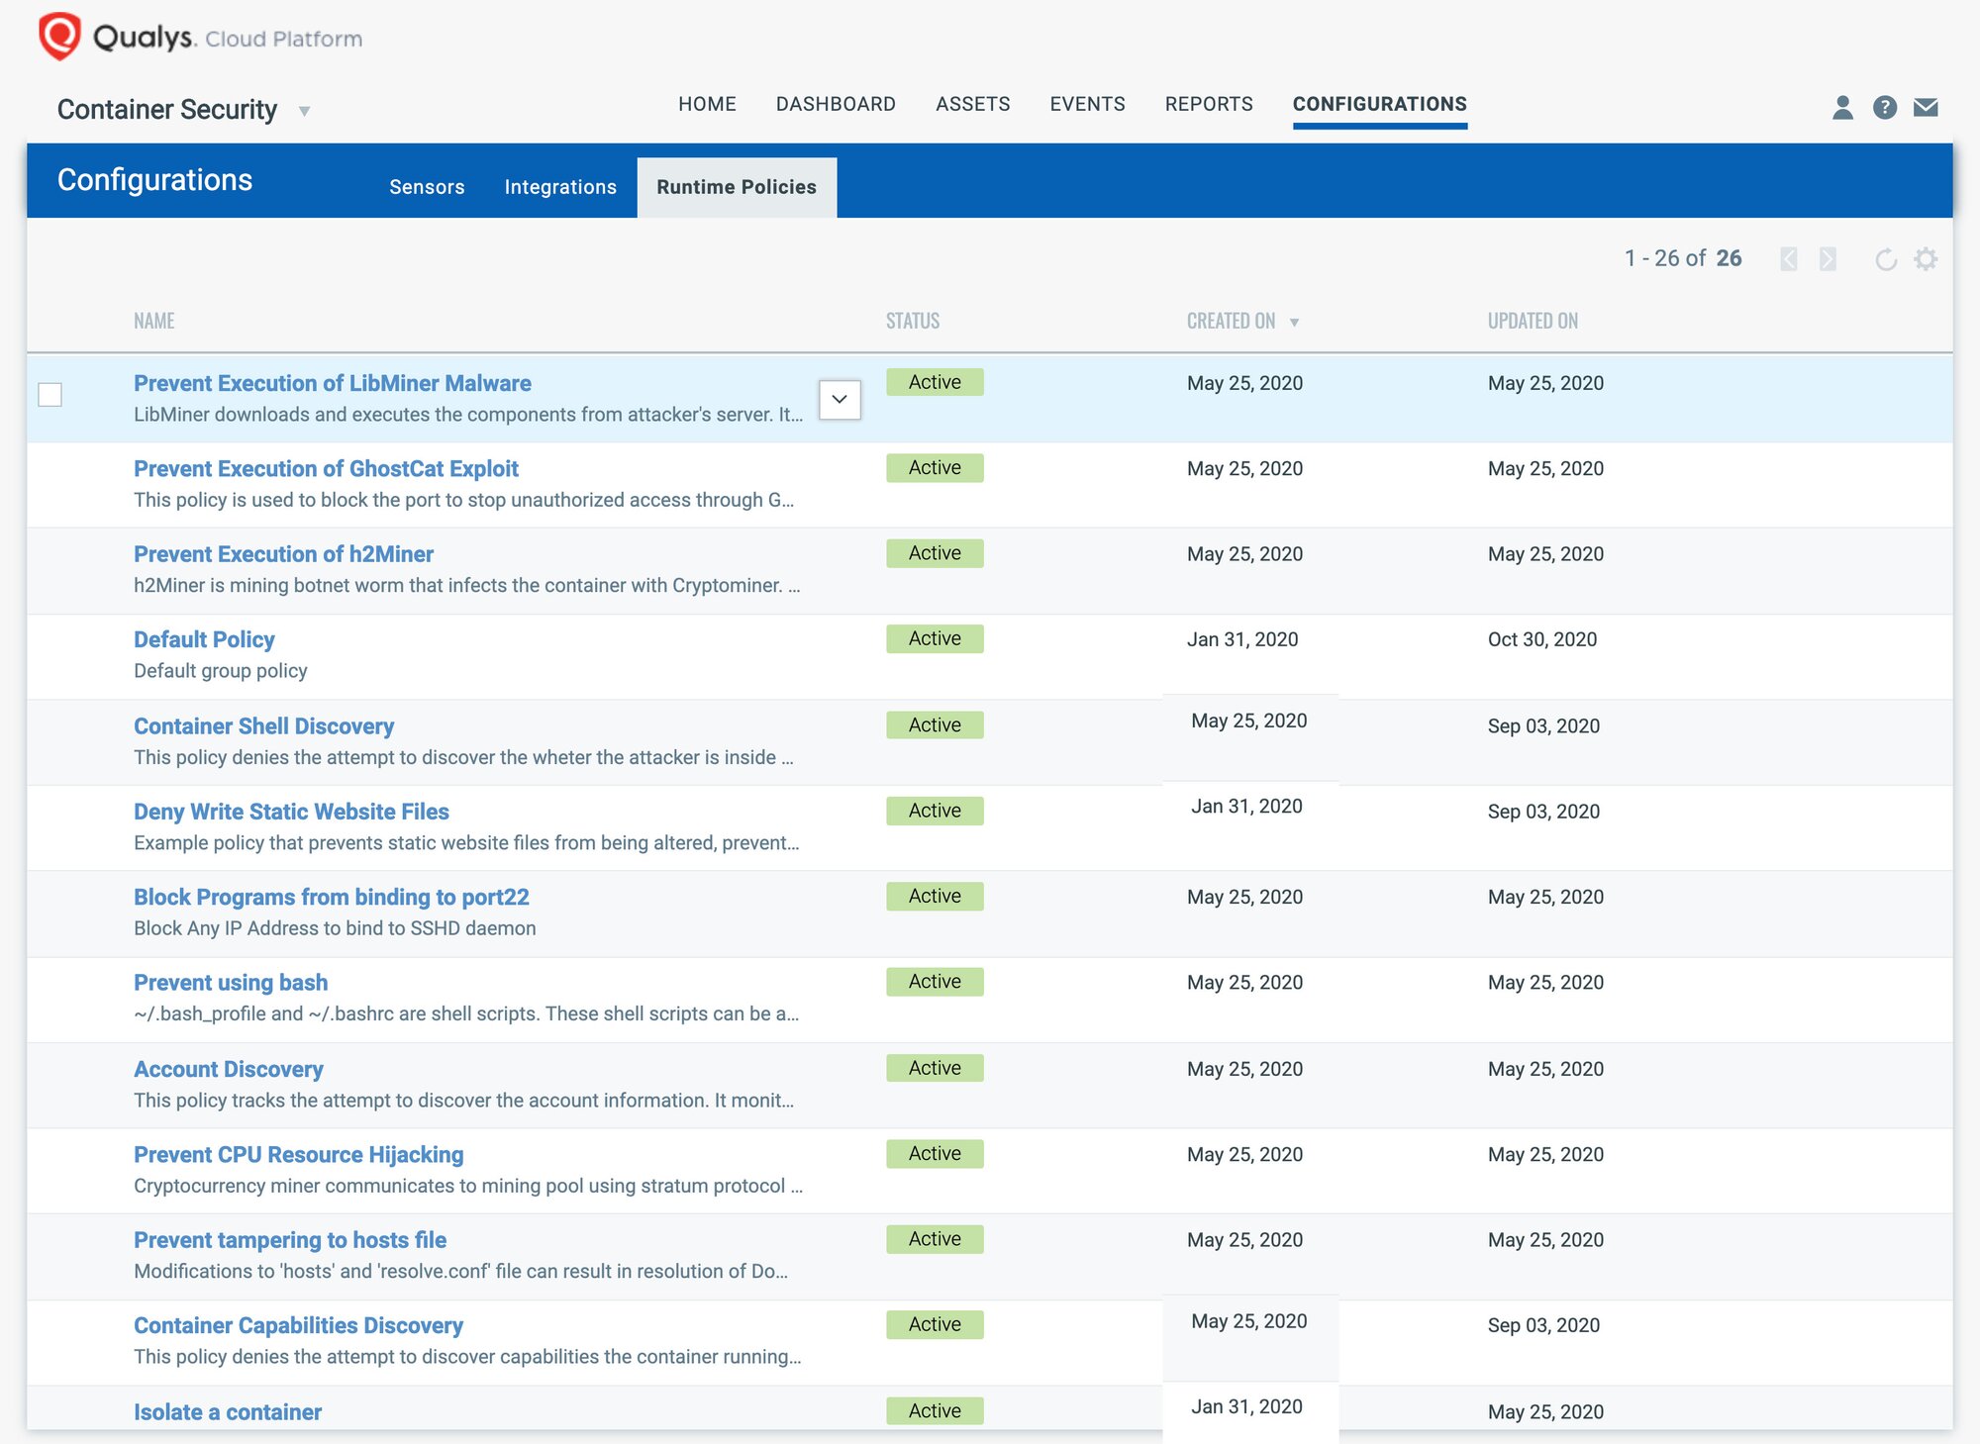Check the LibMiner Malware policy checkbox
Viewport: 1980px width, 1444px height.
point(50,395)
